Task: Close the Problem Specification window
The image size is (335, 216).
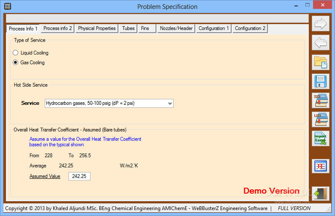Action: [x=323, y=5]
